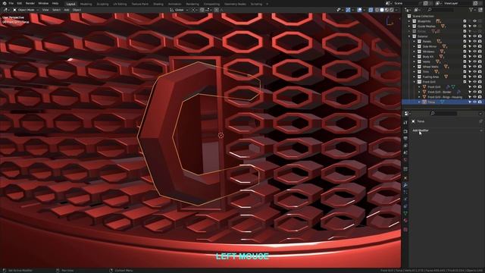The width and height of the screenshot is (485, 273).
Task: Add a new collection in the outliner
Action: point(480,10)
